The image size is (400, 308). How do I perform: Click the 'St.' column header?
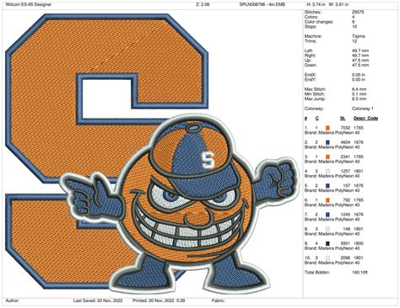point(343,119)
